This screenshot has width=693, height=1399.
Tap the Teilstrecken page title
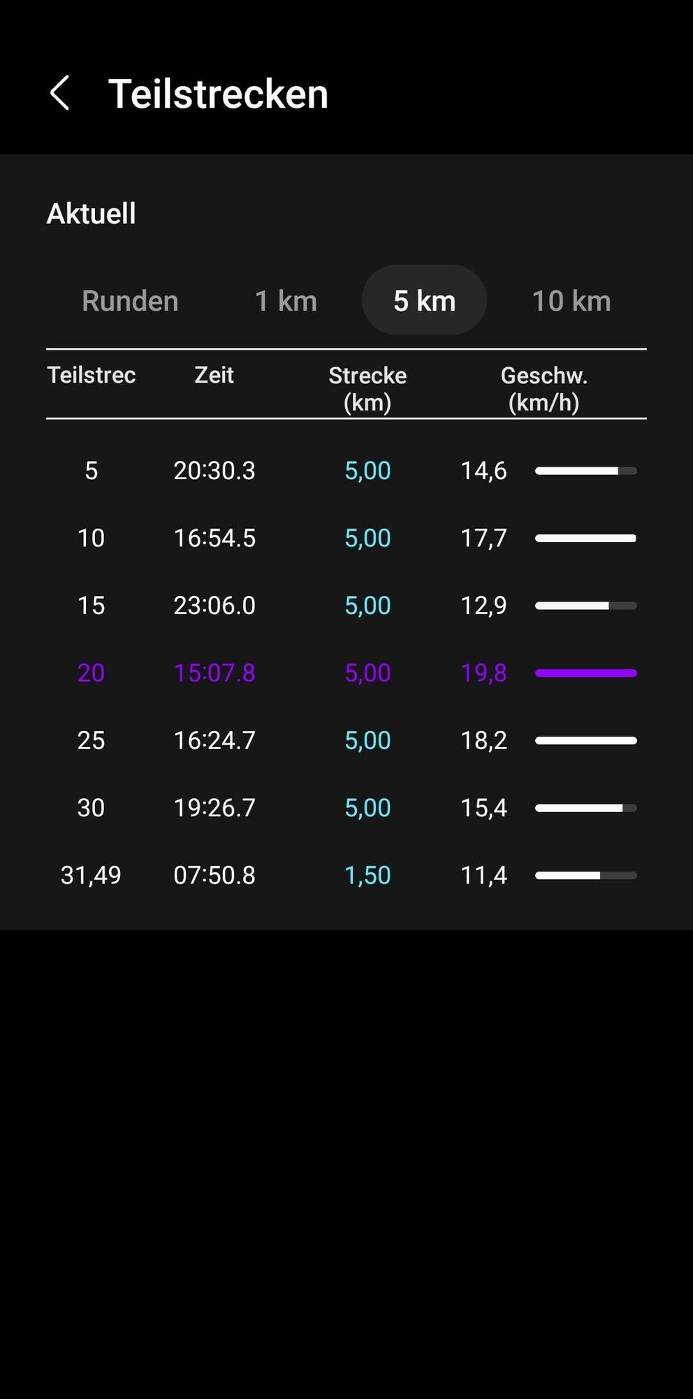pyautogui.click(x=218, y=94)
